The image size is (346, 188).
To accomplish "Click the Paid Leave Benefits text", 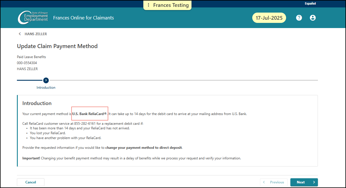I will point(32,57).
